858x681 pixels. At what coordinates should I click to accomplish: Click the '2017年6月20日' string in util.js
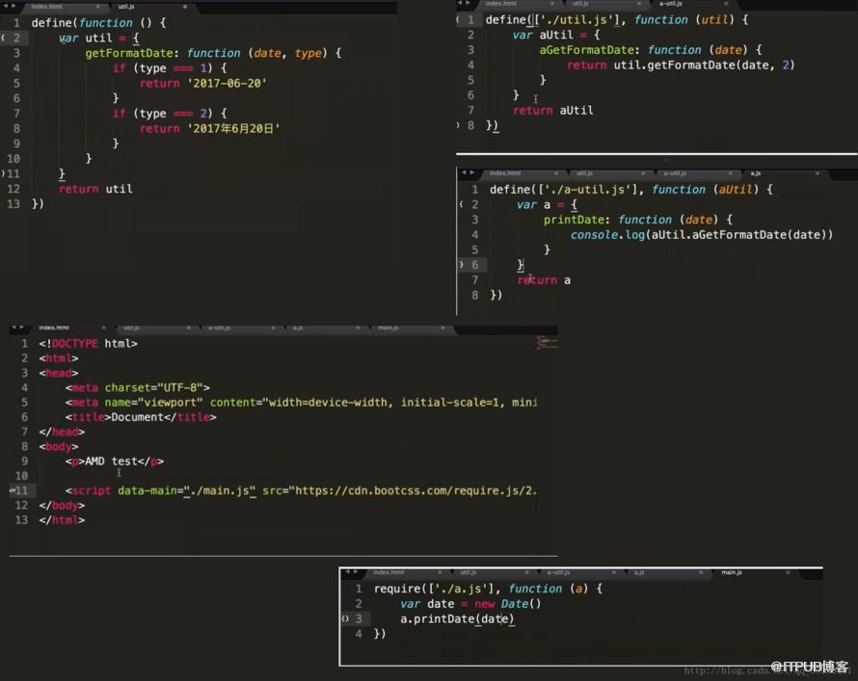tap(233, 129)
